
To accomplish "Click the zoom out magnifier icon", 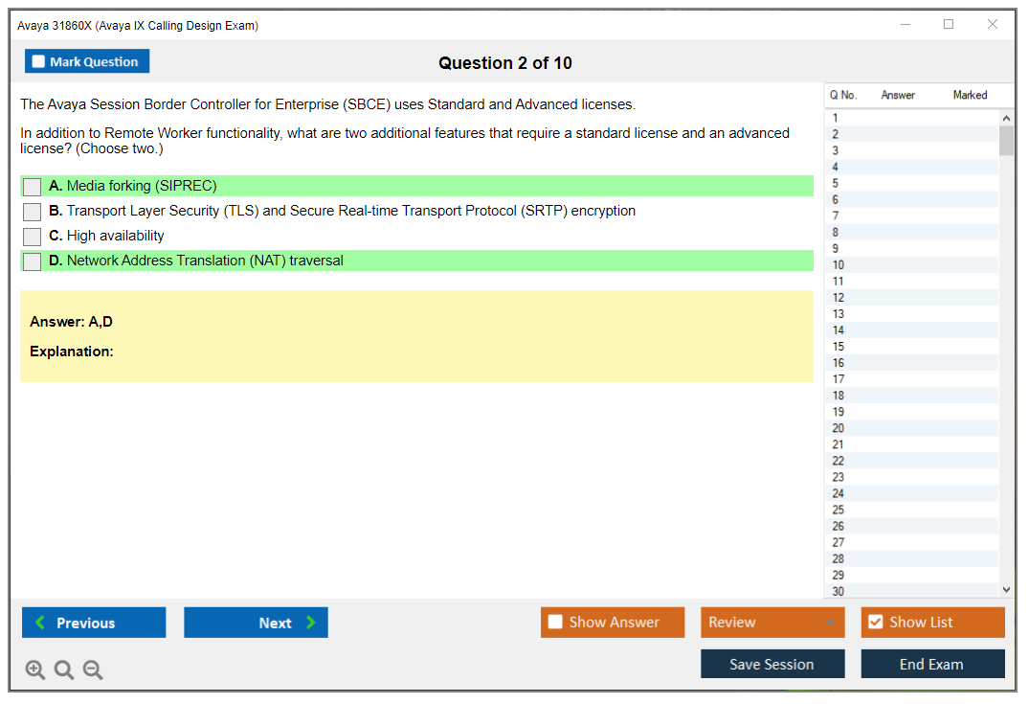I will (x=93, y=670).
